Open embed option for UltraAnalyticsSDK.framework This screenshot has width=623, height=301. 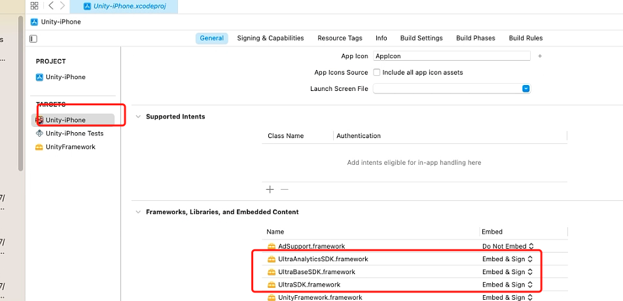(x=507, y=259)
